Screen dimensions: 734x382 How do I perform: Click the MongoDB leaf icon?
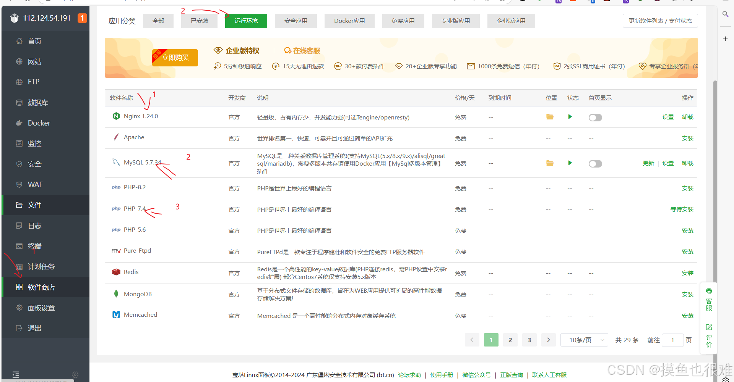point(116,293)
